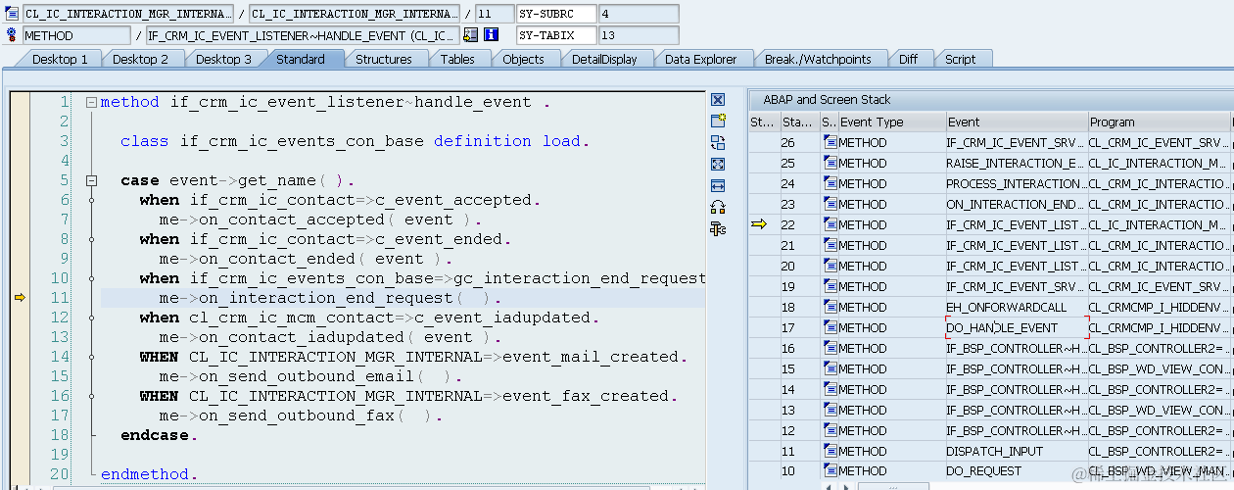Viewport: 1234px width, 490px height.
Task: Open the Objects tab
Action: point(524,59)
